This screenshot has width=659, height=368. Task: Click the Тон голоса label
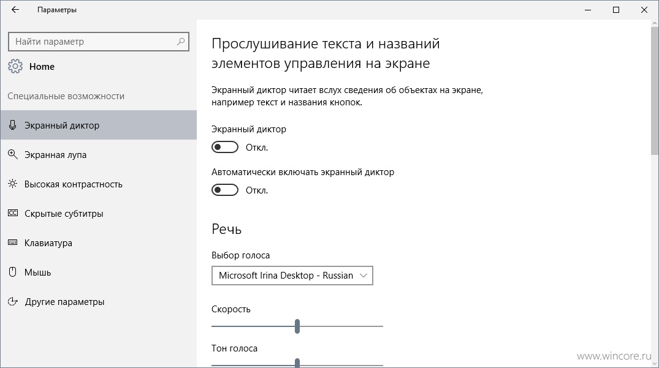(234, 348)
